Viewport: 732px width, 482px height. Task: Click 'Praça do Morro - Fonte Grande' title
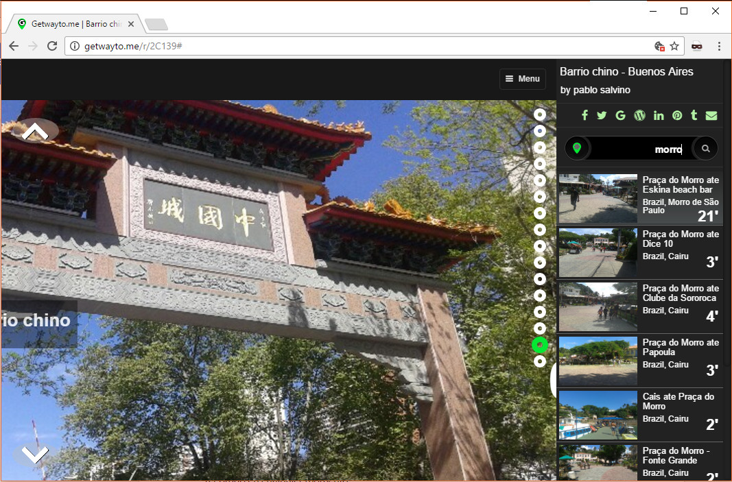[676, 455]
